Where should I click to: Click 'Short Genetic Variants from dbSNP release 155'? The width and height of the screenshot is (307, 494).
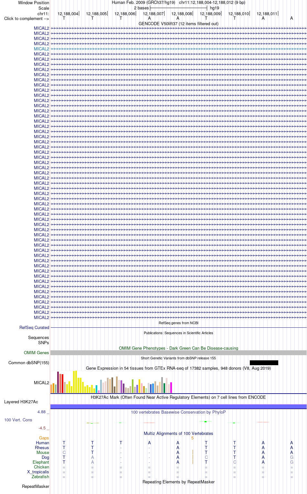pyautogui.click(x=178, y=358)
